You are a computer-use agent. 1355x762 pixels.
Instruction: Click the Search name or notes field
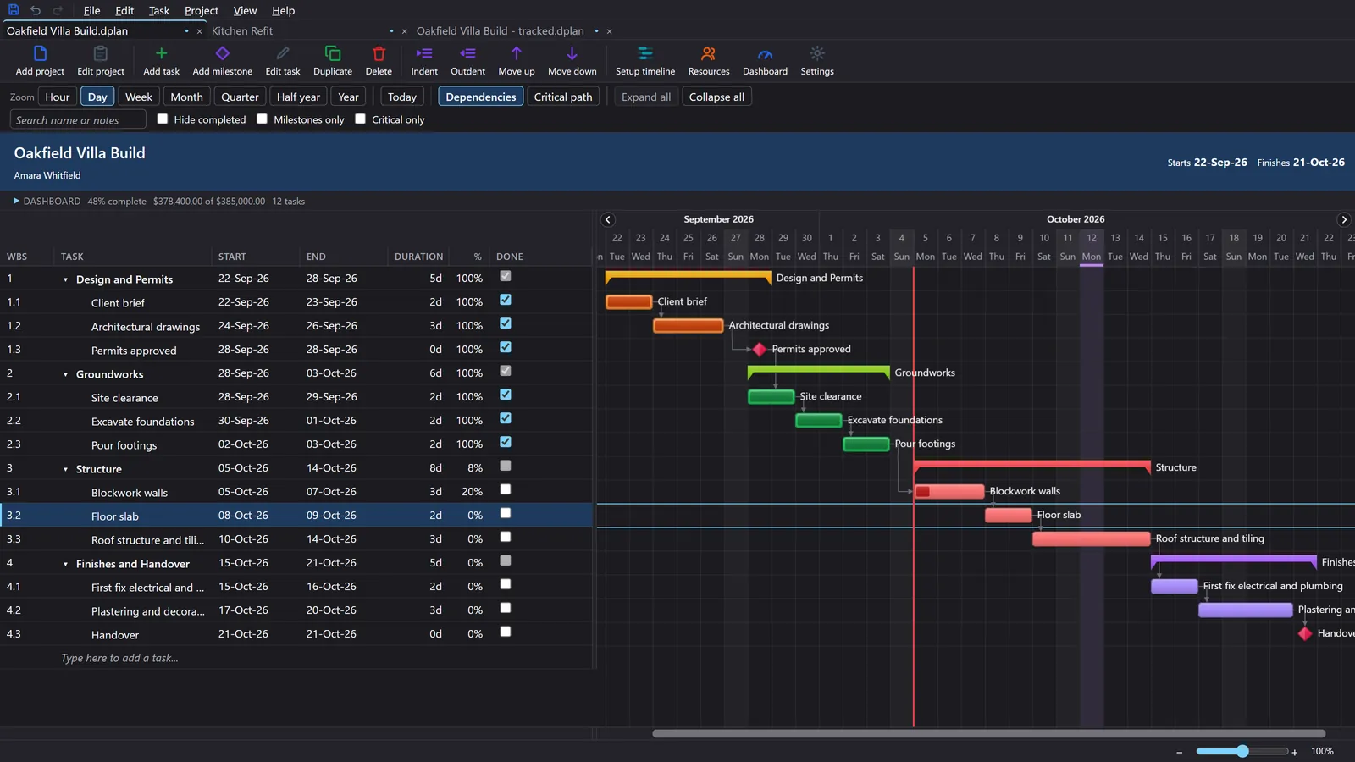pyautogui.click(x=78, y=119)
